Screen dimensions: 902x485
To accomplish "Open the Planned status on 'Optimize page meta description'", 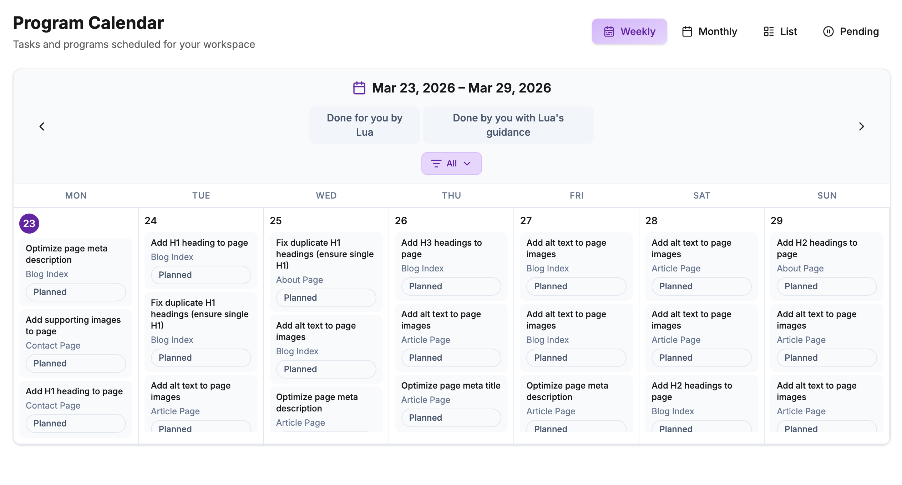I will coord(76,292).
